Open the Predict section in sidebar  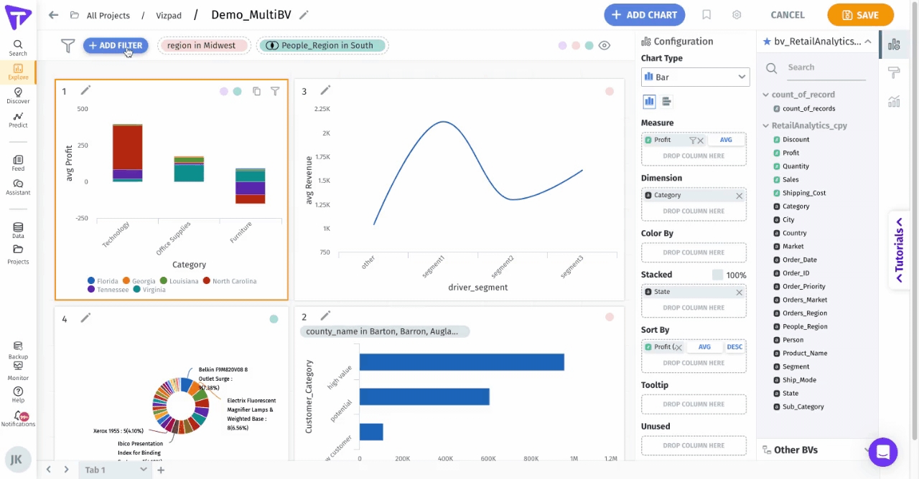coord(18,119)
